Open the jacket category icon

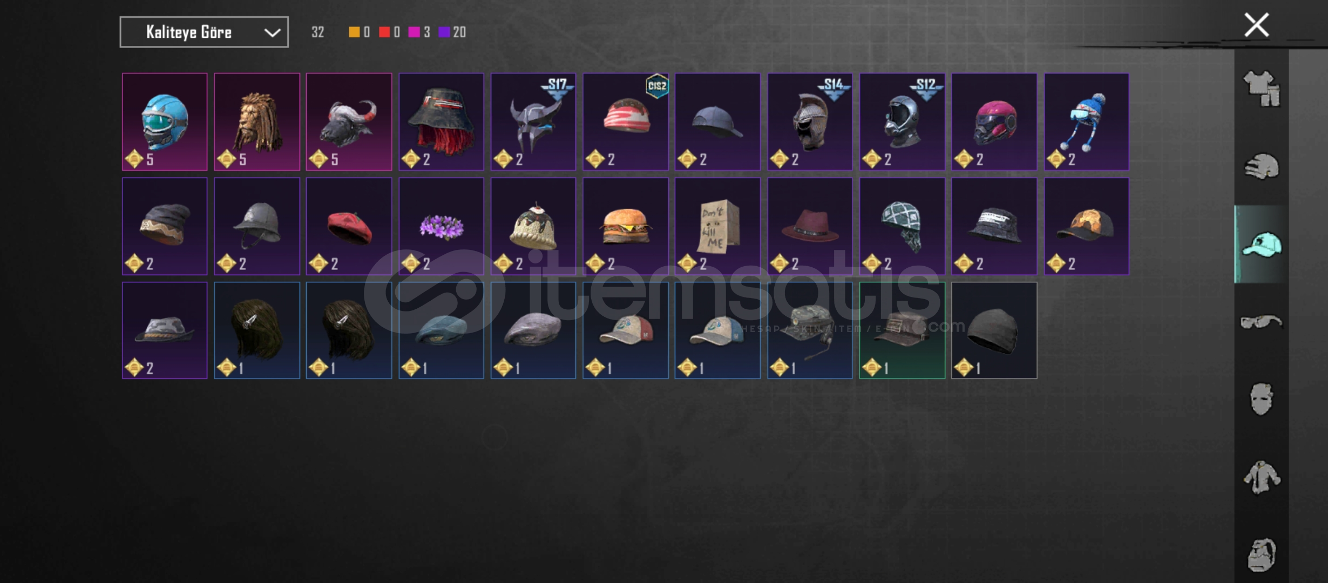pos(1262,477)
